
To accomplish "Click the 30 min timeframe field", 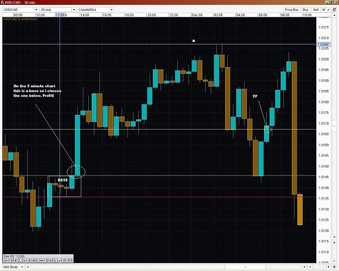I will [56, 10].
